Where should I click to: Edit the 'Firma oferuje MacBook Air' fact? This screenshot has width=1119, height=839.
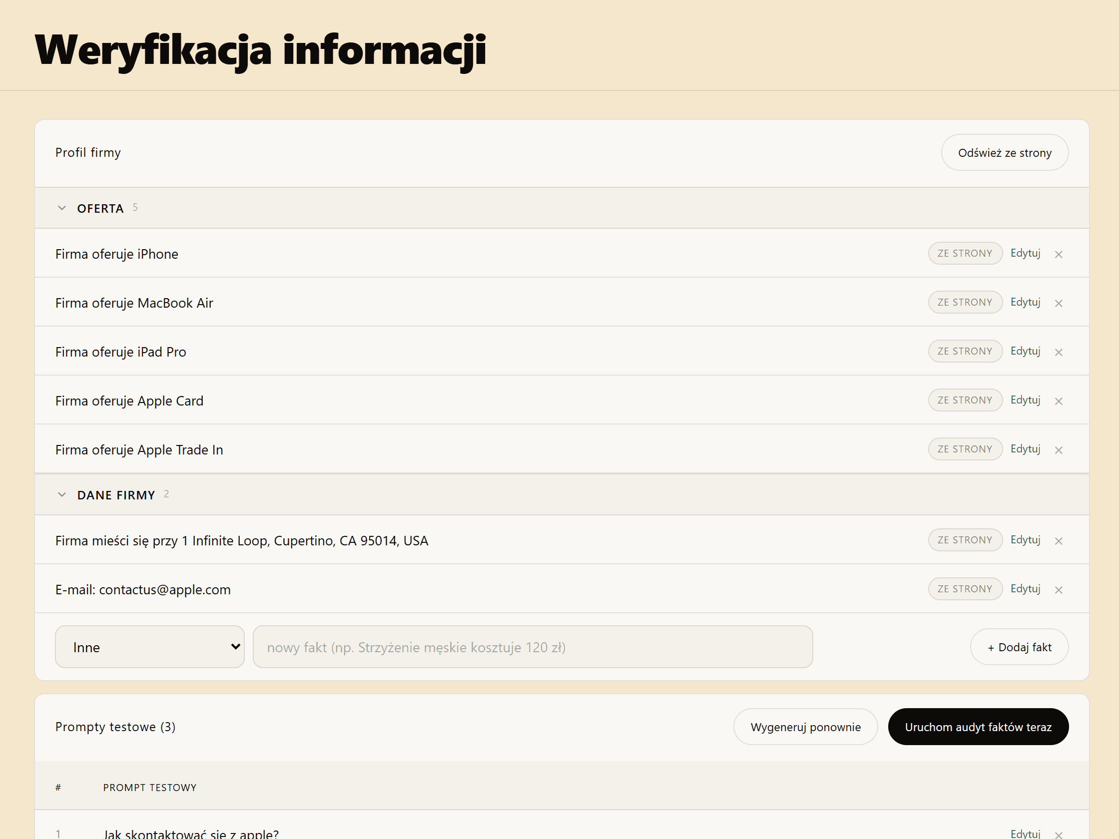1025,302
